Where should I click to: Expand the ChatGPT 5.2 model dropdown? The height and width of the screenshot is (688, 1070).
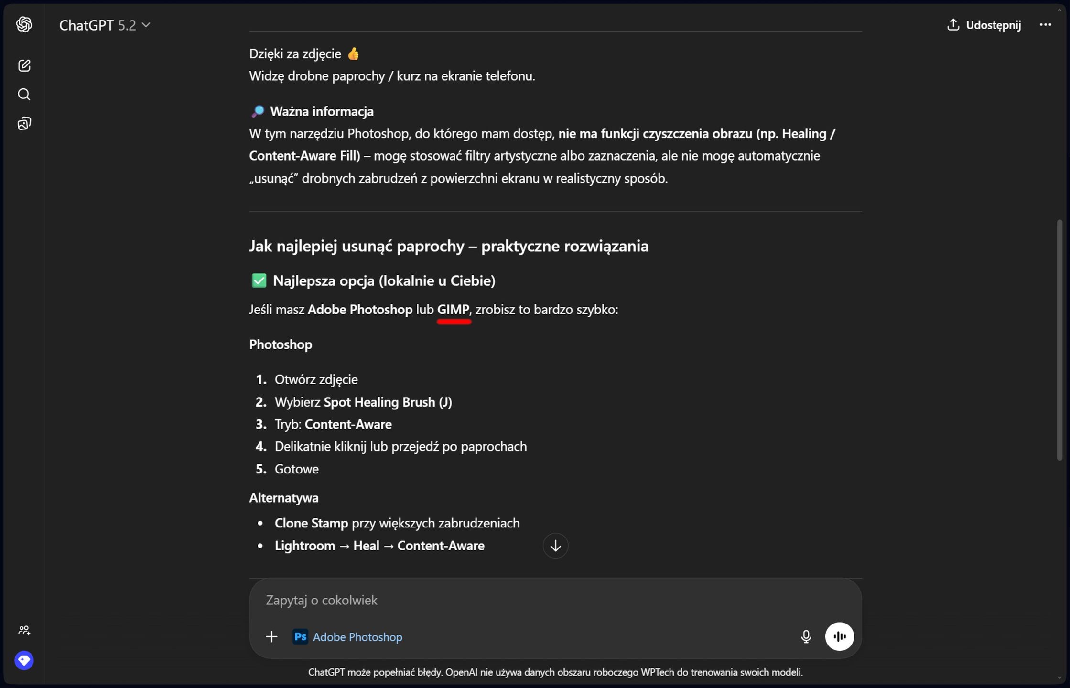tap(105, 25)
